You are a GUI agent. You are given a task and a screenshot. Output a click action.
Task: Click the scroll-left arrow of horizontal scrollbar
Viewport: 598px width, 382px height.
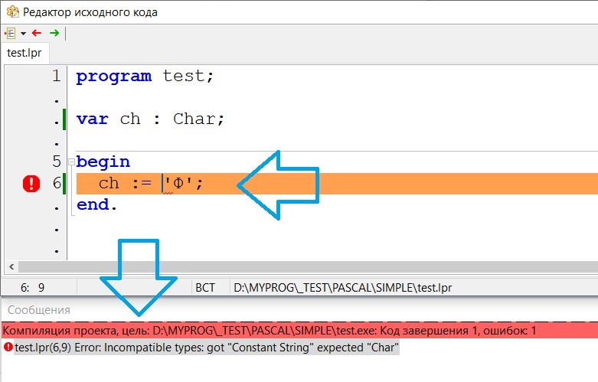click(x=11, y=267)
